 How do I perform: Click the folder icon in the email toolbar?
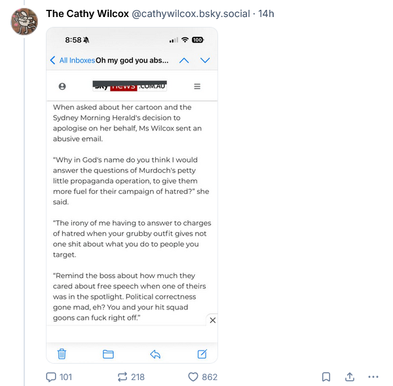click(108, 354)
